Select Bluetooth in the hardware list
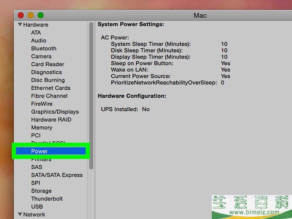This screenshot has width=292, height=219. (44, 49)
